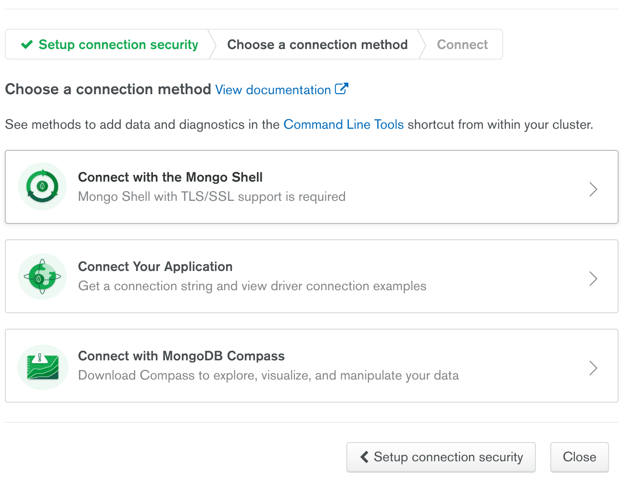634x492 pixels.
Task: Click the green checkmark on Setup connection security
Action: tap(27, 44)
